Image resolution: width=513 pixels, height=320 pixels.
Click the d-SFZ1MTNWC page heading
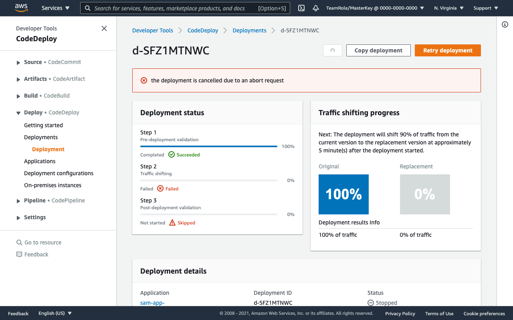pos(171,50)
